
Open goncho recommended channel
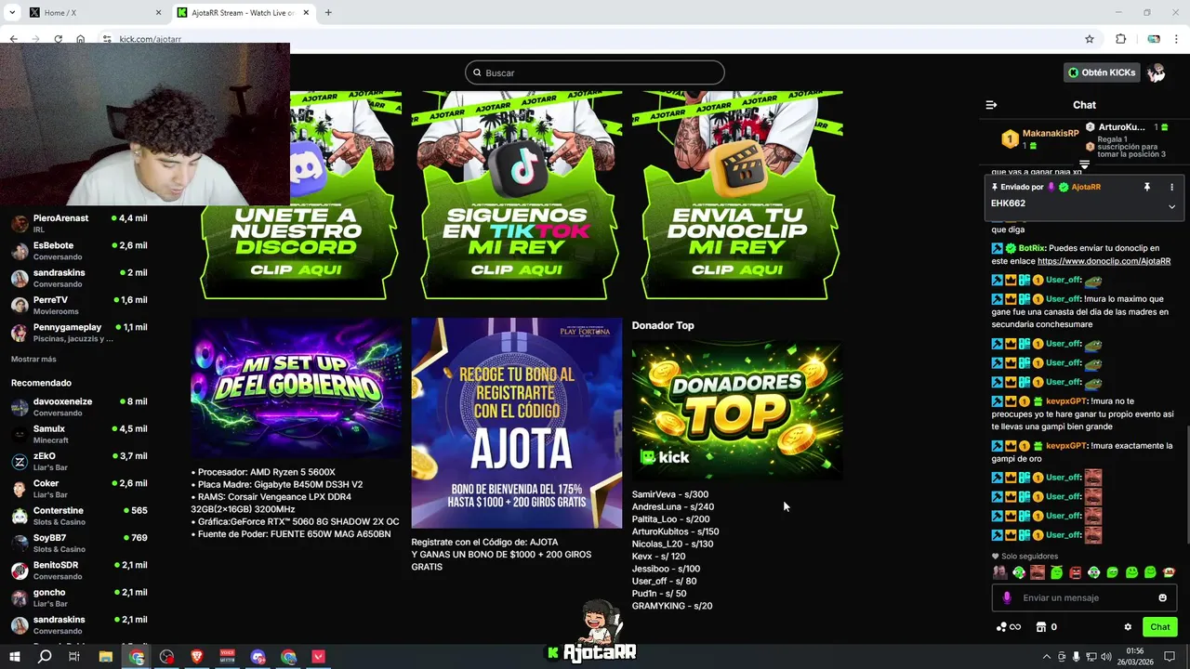pyautogui.click(x=80, y=597)
